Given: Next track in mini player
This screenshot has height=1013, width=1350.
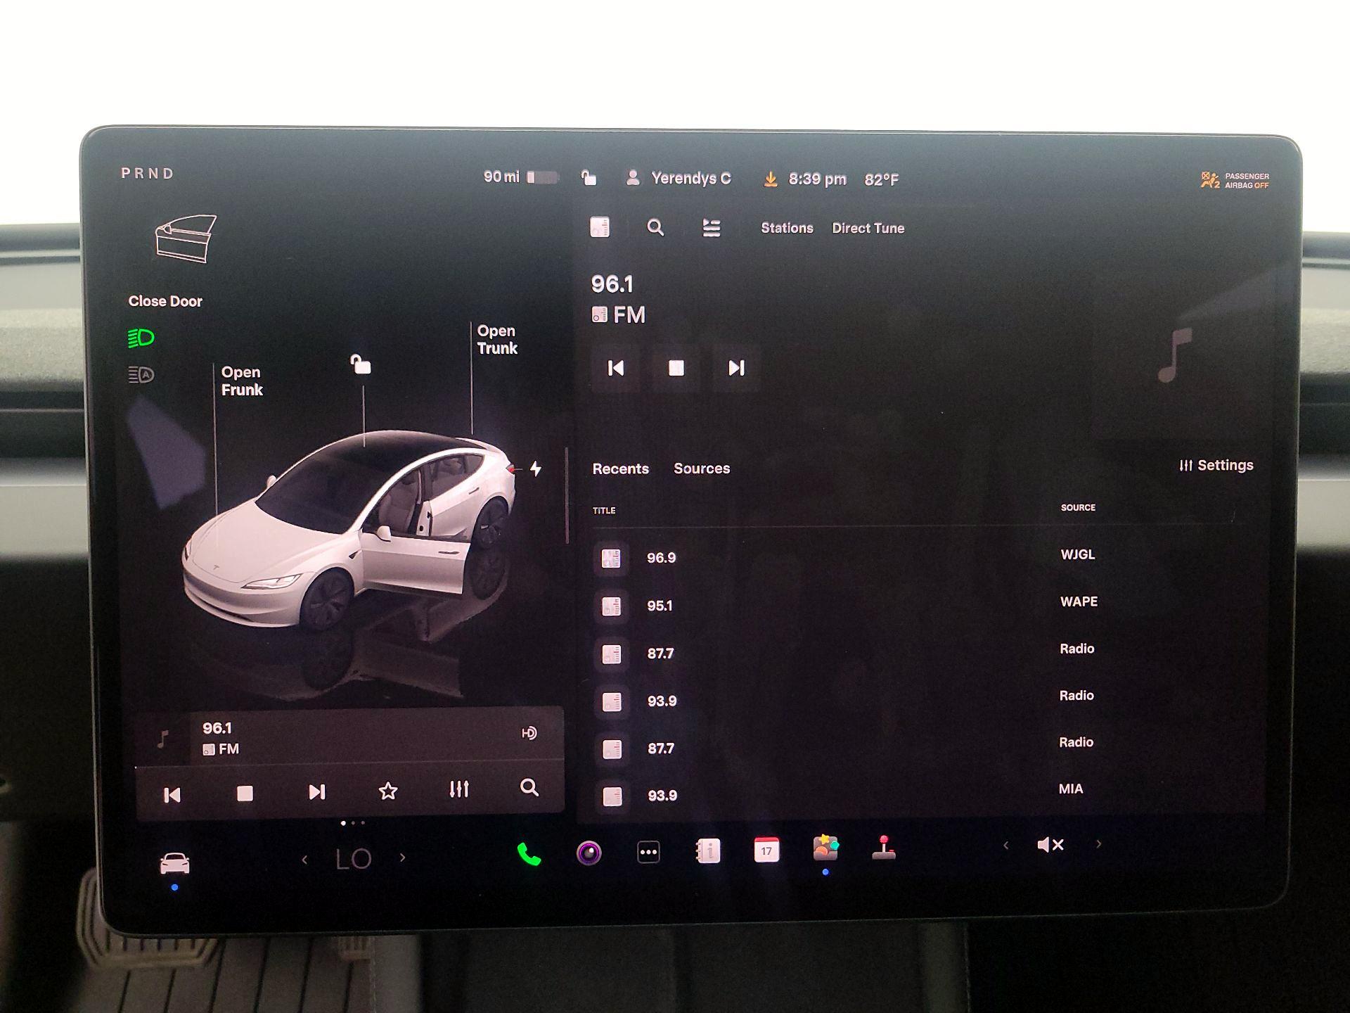Looking at the screenshot, I should pyautogui.click(x=317, y=792).
